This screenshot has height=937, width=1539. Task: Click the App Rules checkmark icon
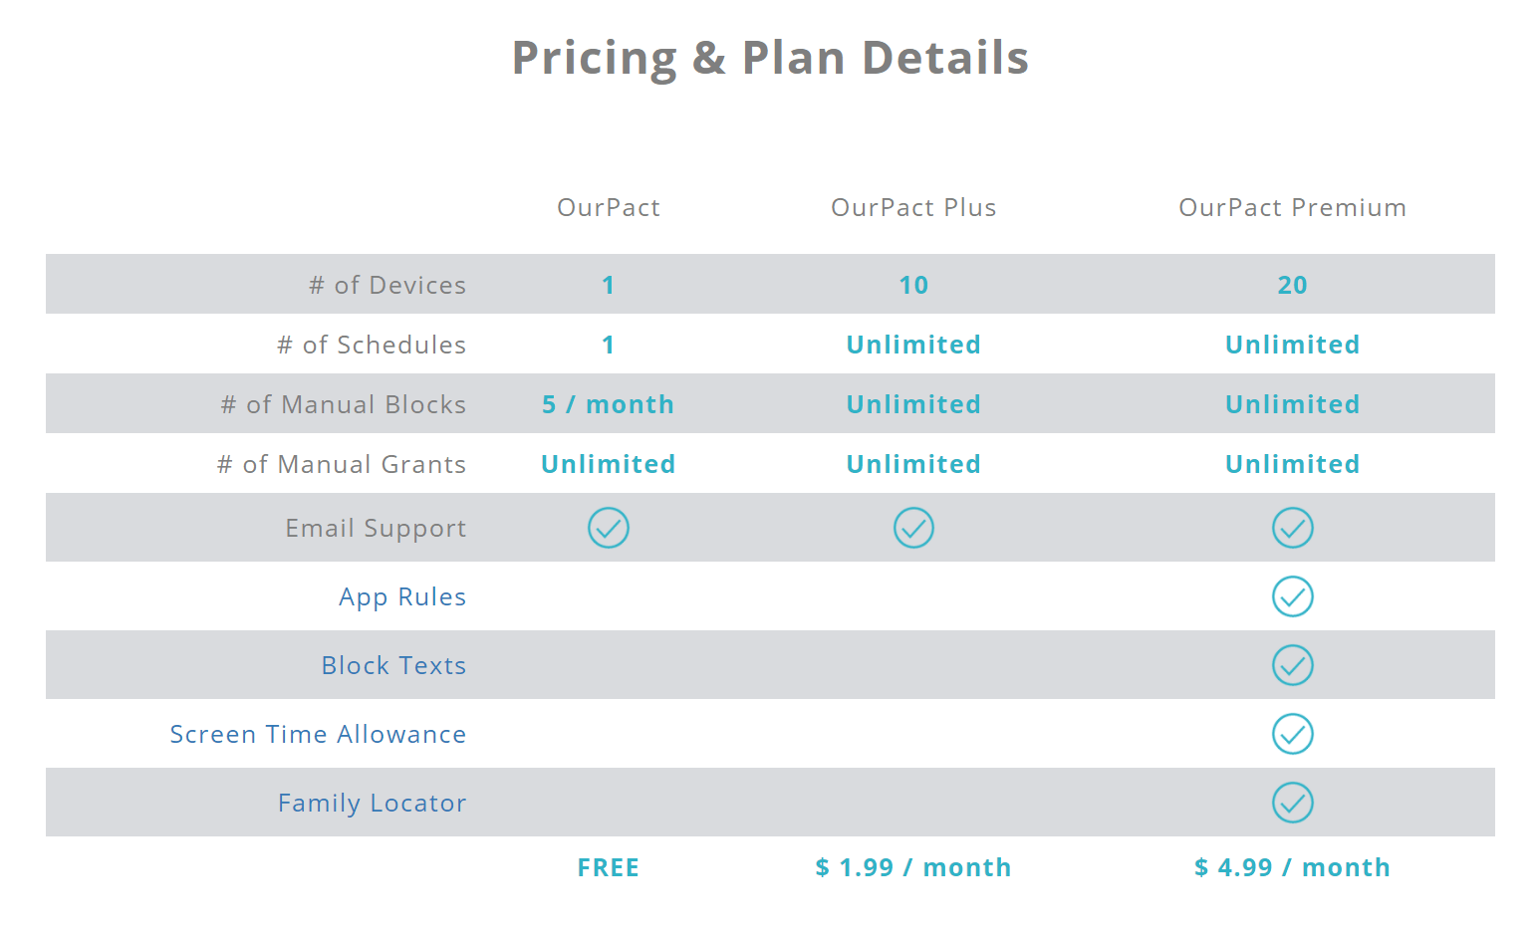[1292, 596]
